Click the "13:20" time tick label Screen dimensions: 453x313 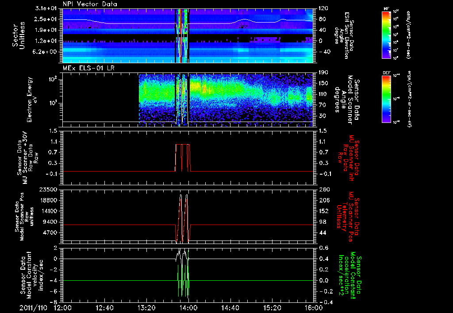(146, 308)
